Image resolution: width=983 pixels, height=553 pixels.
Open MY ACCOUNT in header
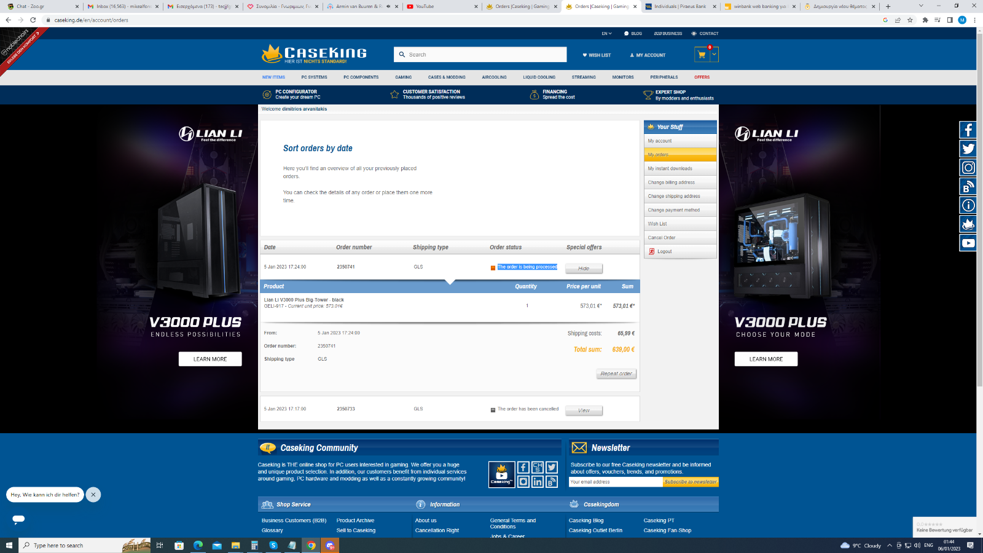click(648, 55)
